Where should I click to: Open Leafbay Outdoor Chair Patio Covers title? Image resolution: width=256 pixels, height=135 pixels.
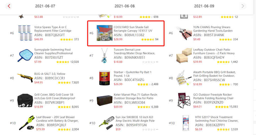pos(214,51)
